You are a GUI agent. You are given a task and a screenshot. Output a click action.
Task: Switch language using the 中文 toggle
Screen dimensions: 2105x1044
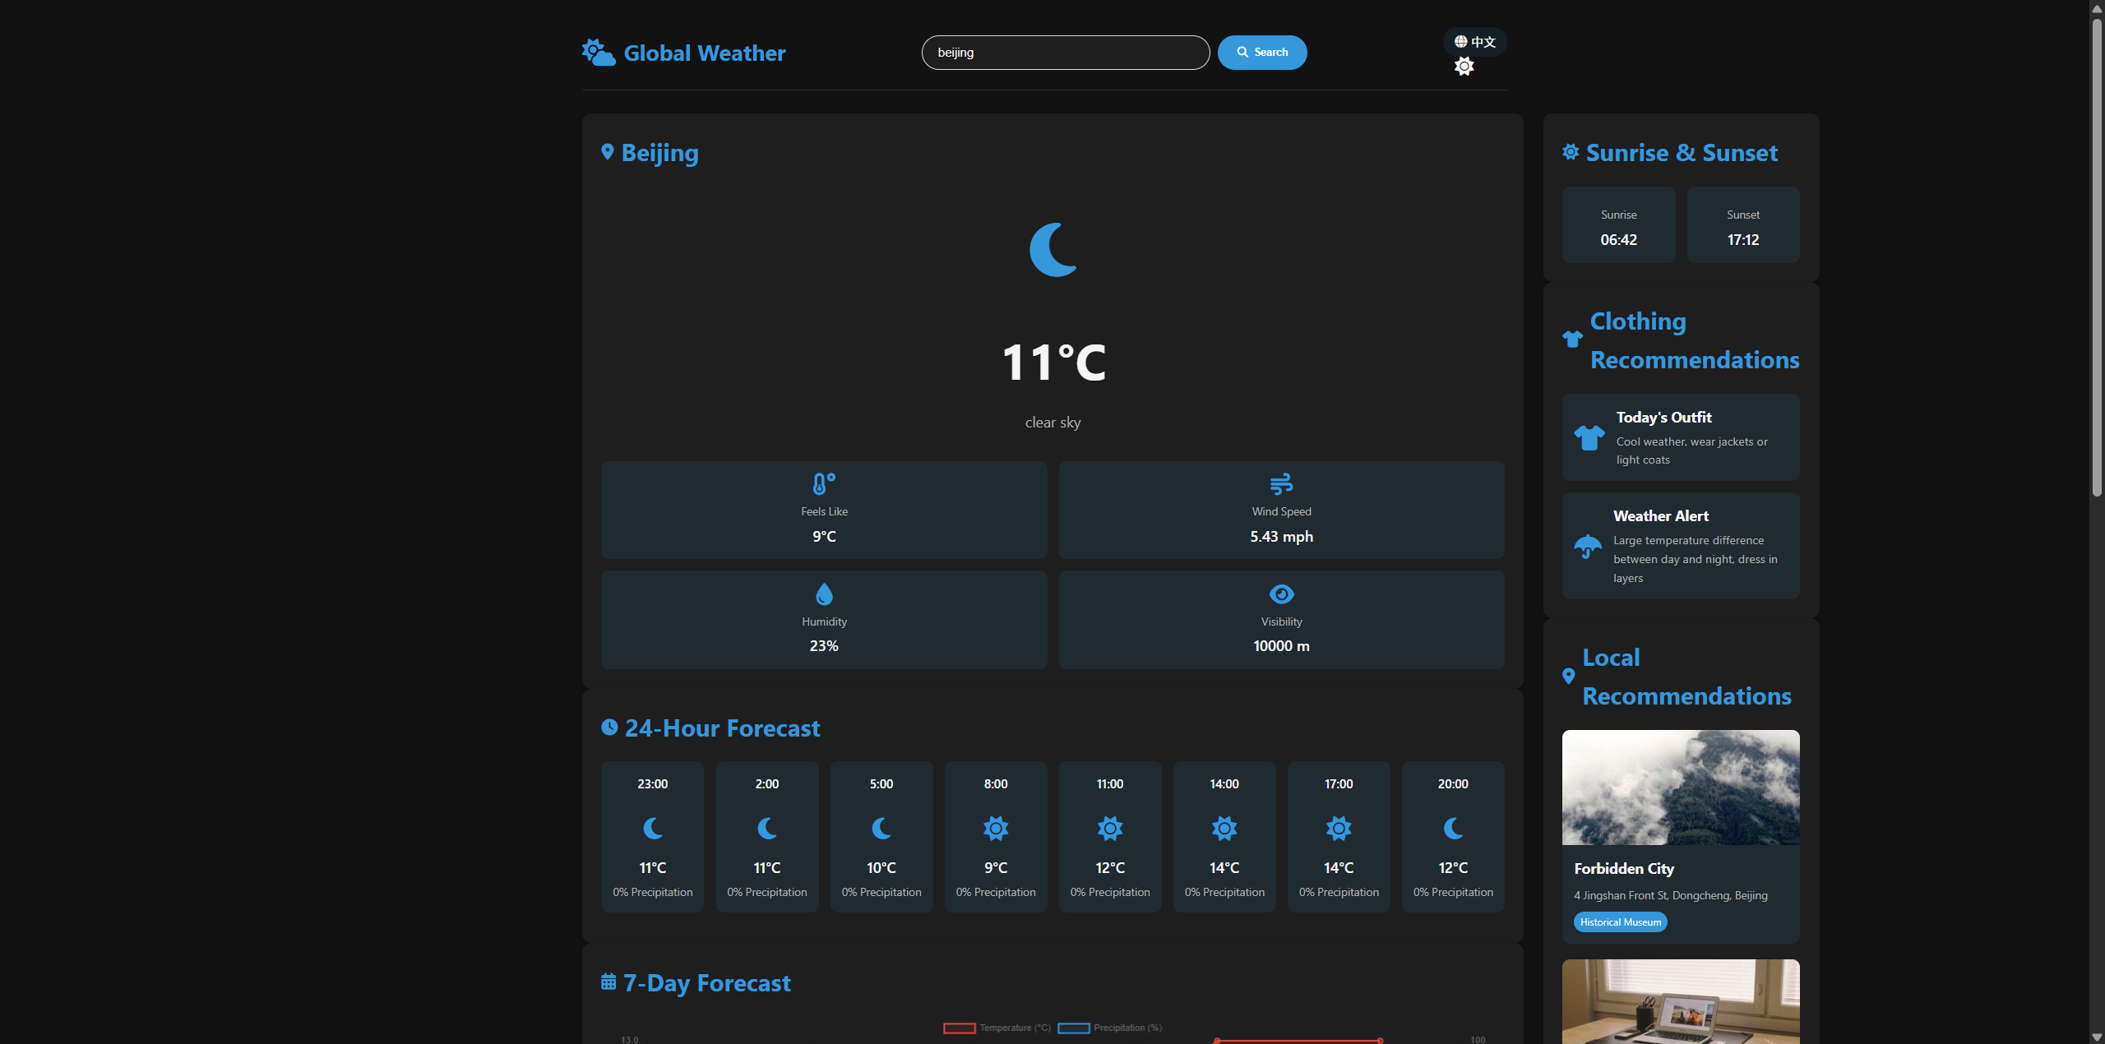point(1474,41)
